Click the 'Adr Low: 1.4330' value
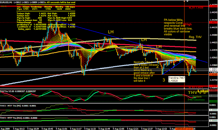The width and height of the screenshot is (218, 130). [x=61, y=16]
